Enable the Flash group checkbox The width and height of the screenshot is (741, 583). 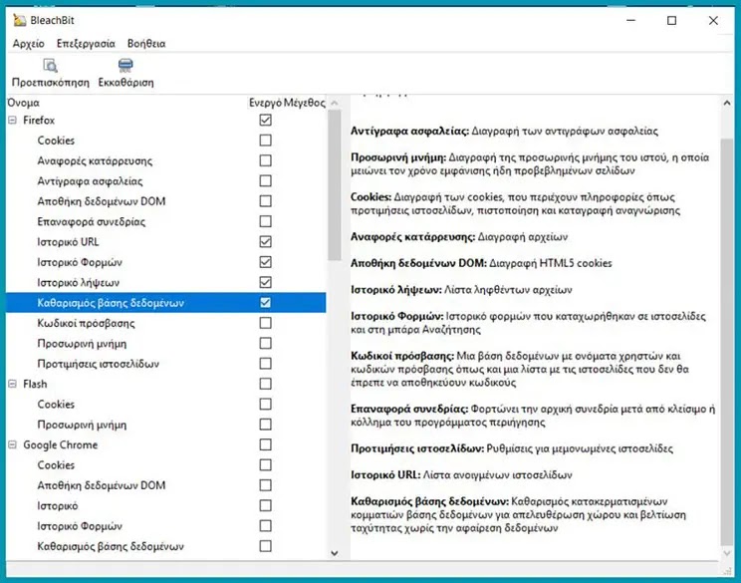pyautogui.click(x=266, y=384)
